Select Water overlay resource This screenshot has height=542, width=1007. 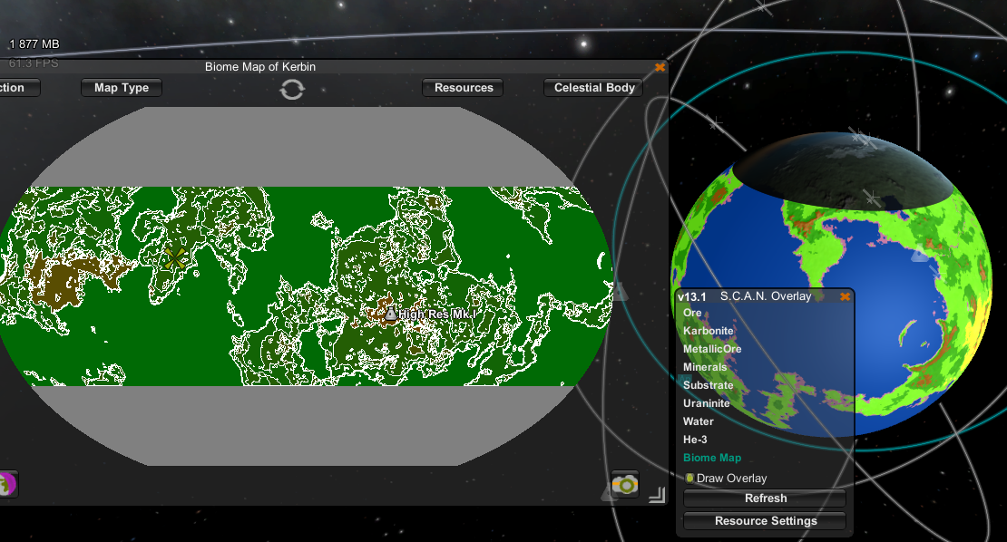(698, 421)
